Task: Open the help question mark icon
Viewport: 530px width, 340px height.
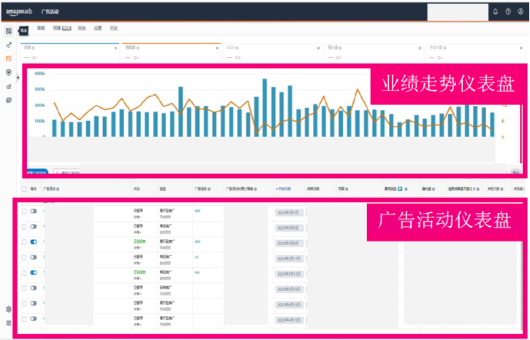Action: pyautogui.click(x=508, y=12)
